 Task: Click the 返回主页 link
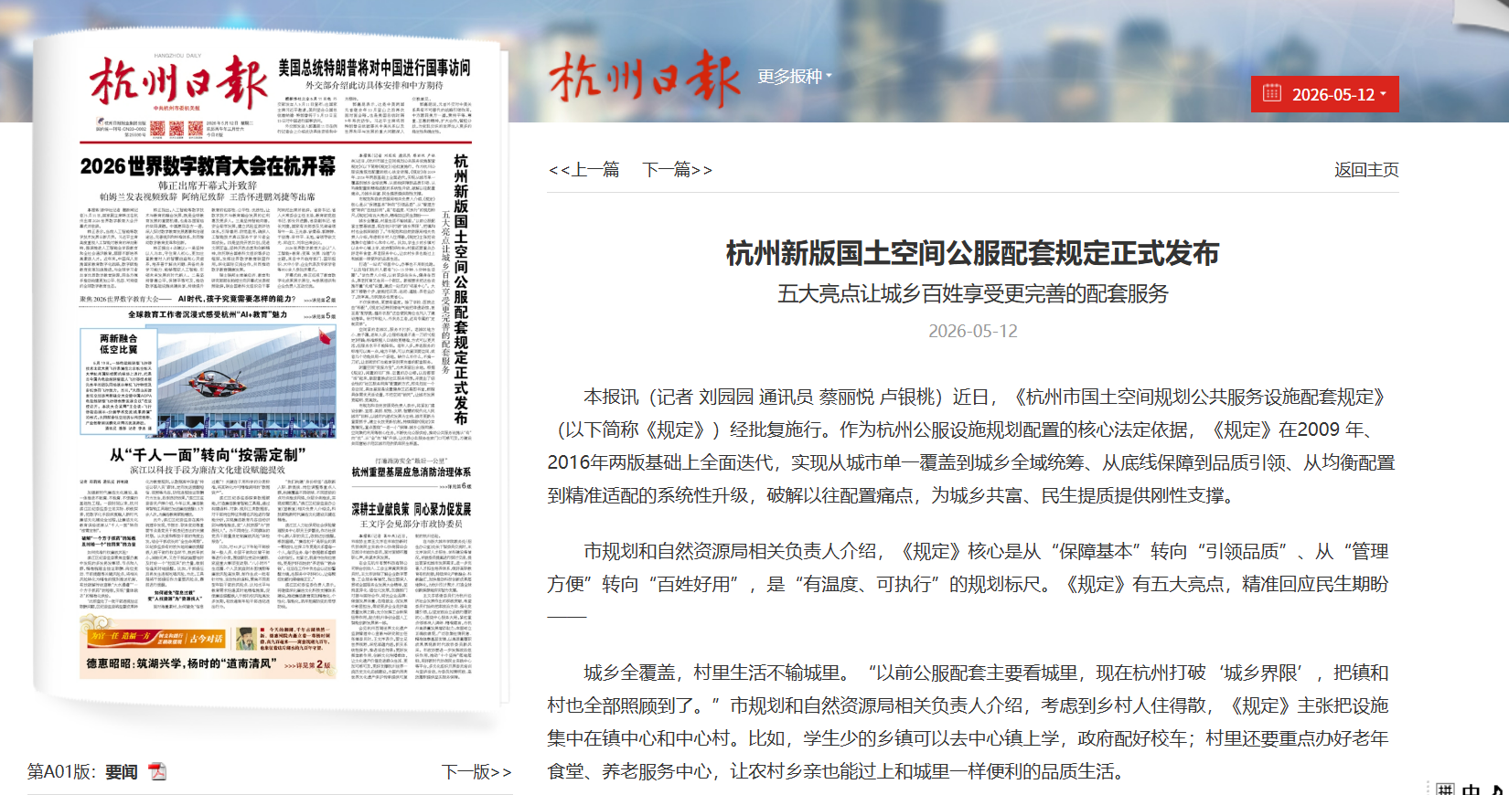point(1366,170)
